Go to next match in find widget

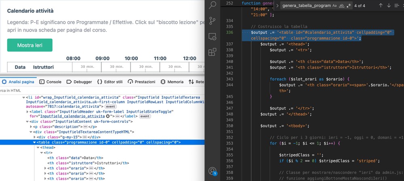(389, 6)
